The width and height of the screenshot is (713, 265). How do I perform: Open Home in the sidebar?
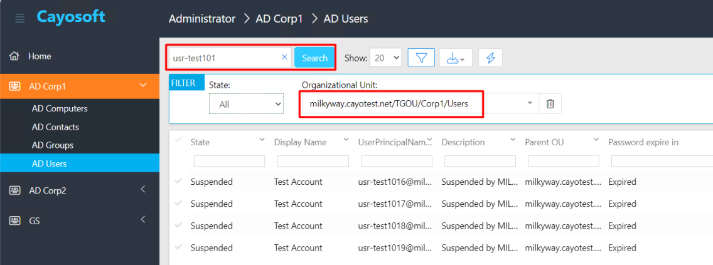click(40, 56)
